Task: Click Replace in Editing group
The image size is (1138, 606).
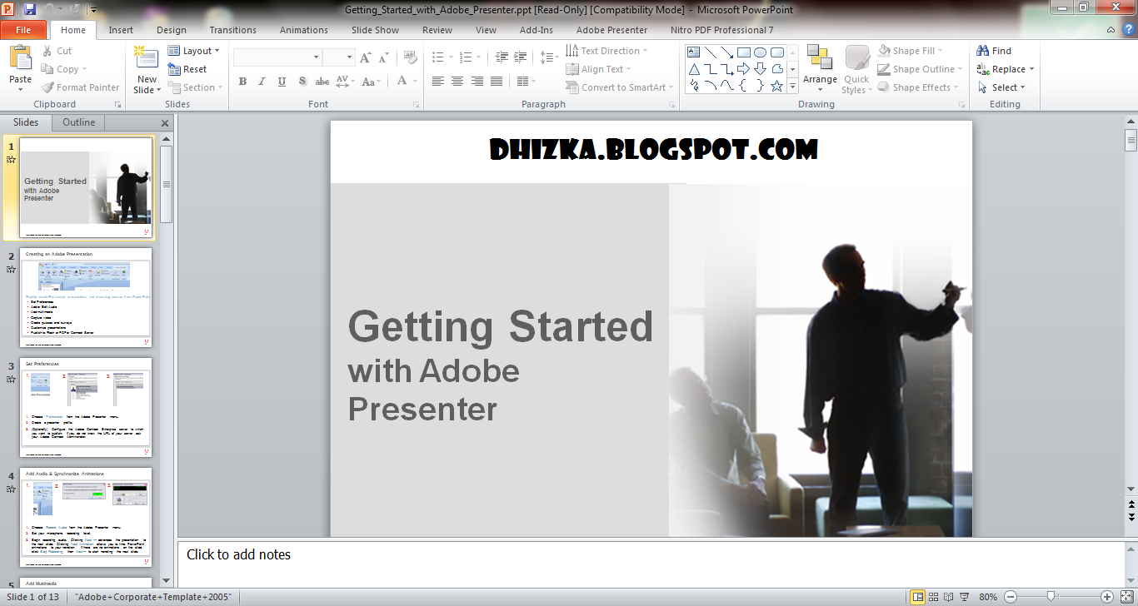Action: (1005, 69)
